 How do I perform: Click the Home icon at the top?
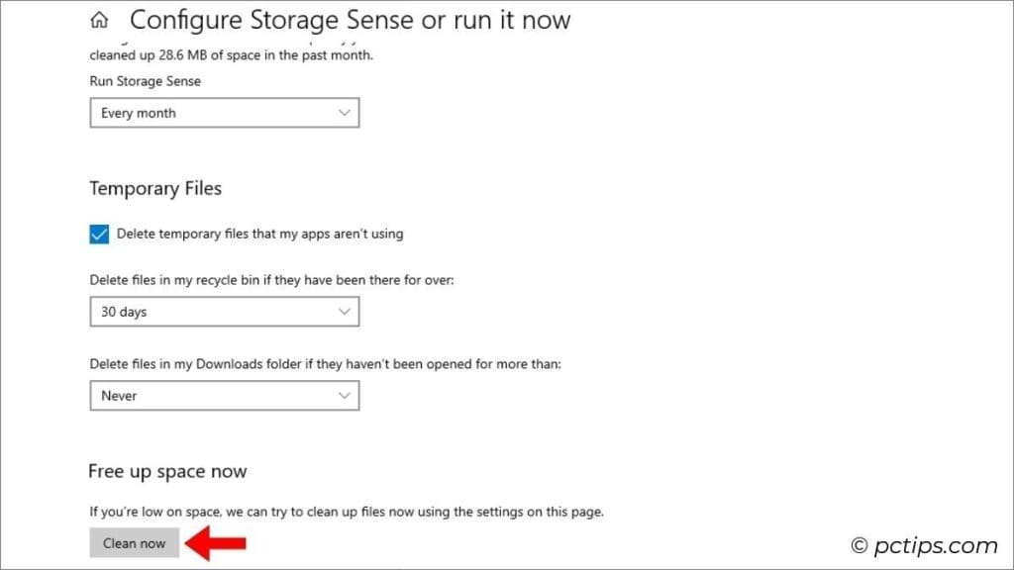coord(98,19)
